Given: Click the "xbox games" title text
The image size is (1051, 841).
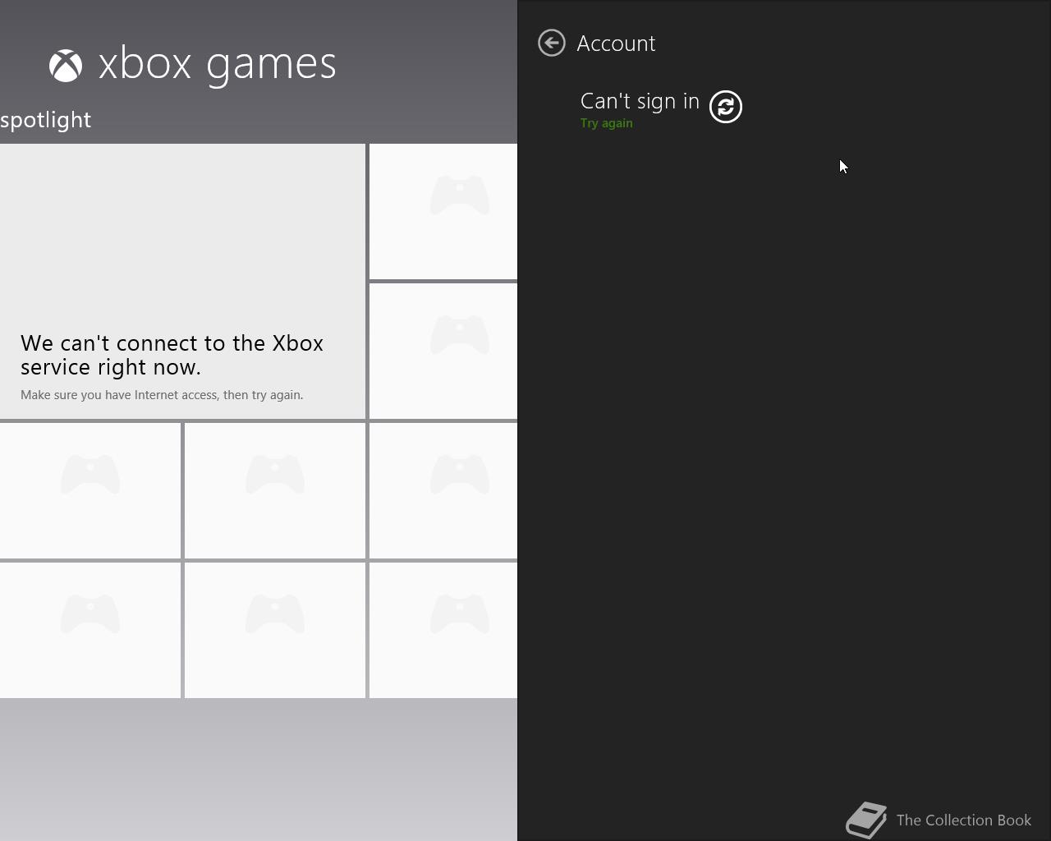Looking at the screenshot, I should click(x=218, y=64).
